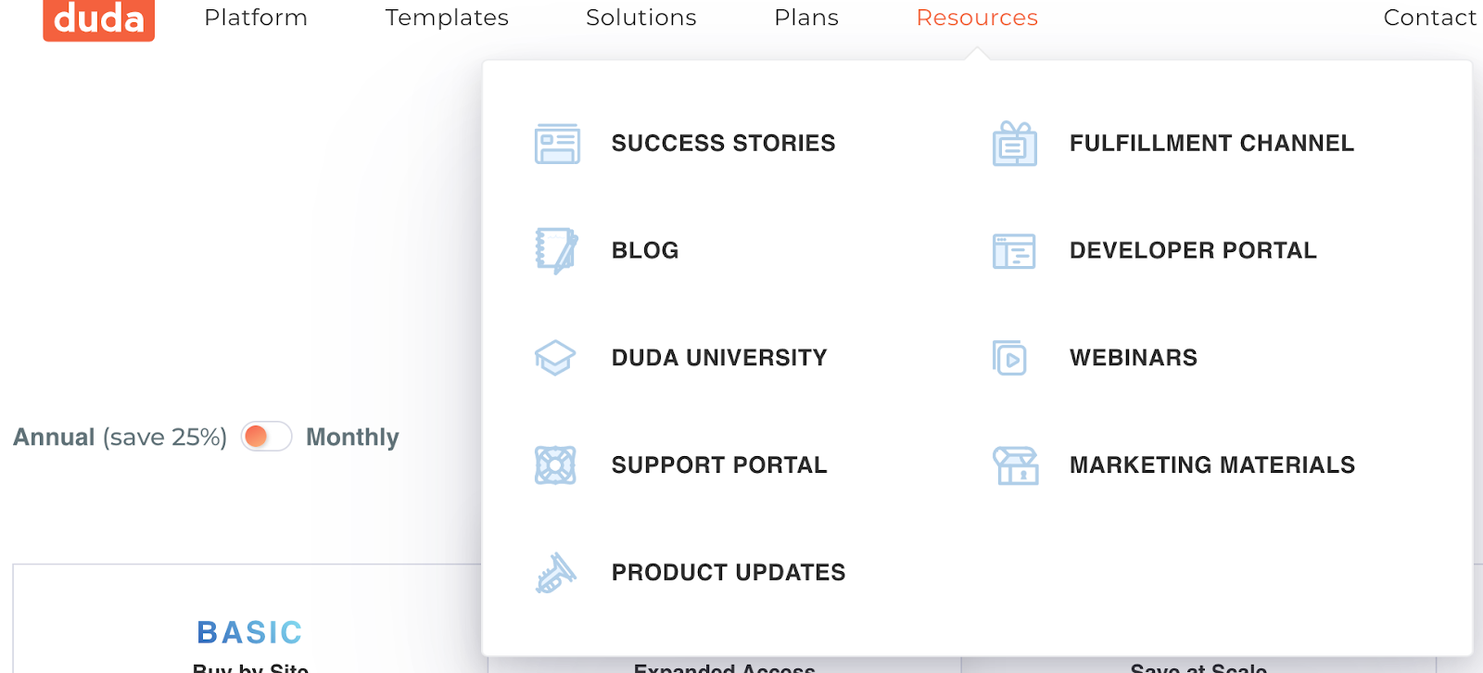Select the Annual (save 25%) label
The width and height of the screenshot is (1483, 673).
pyautogui.click(x=120, y=437)
